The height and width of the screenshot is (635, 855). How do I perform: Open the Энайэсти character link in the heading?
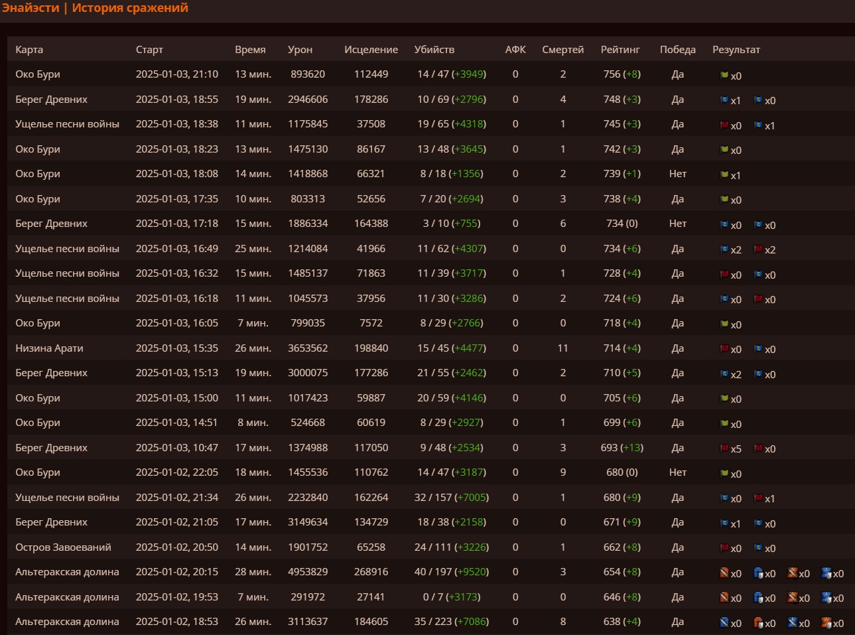pos(31,8)
